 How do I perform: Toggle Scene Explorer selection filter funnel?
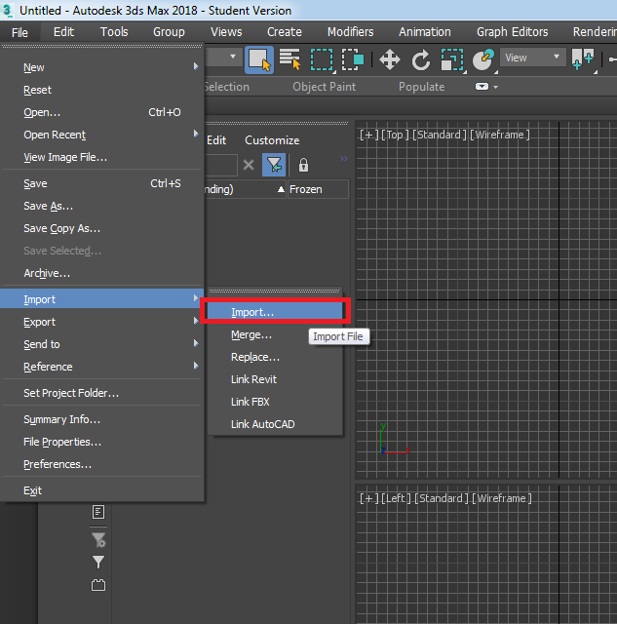point(274,165)
